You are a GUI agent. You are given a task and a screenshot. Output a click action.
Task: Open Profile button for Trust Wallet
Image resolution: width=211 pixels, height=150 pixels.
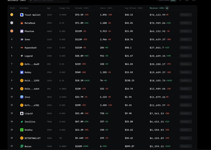coord(186,15)
